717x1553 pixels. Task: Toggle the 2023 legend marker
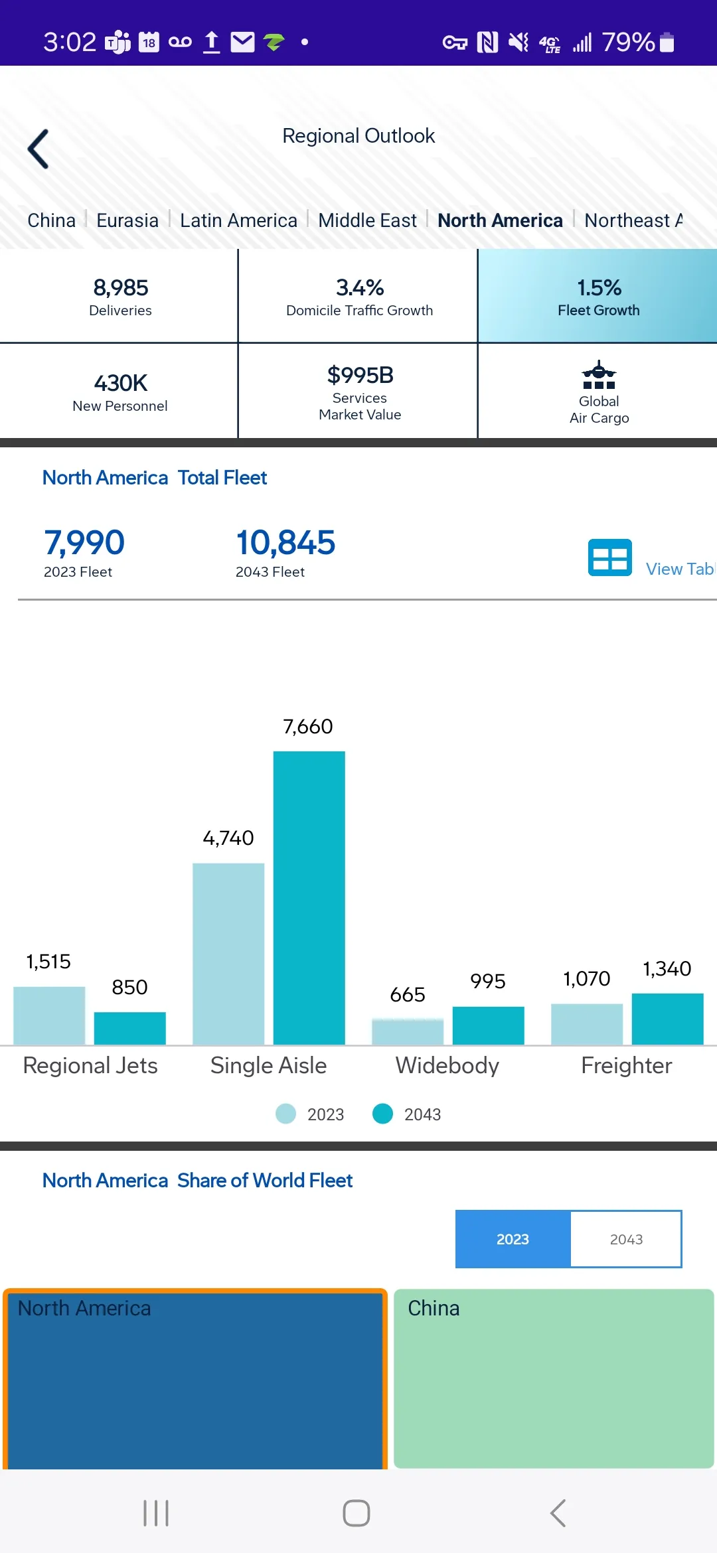(x=286, y=1114)
